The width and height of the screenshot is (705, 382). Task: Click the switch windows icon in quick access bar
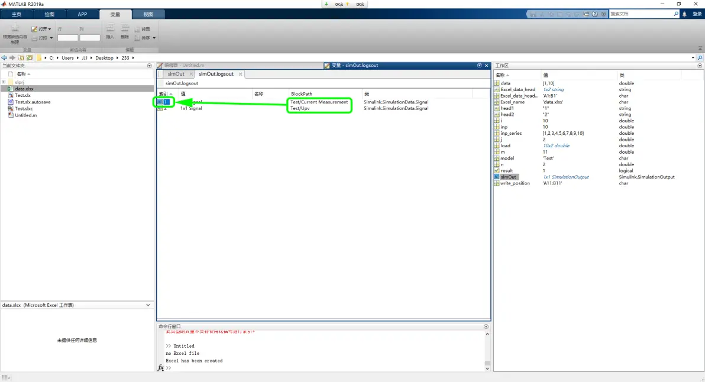pyautogui.click(x=586, y=14)
